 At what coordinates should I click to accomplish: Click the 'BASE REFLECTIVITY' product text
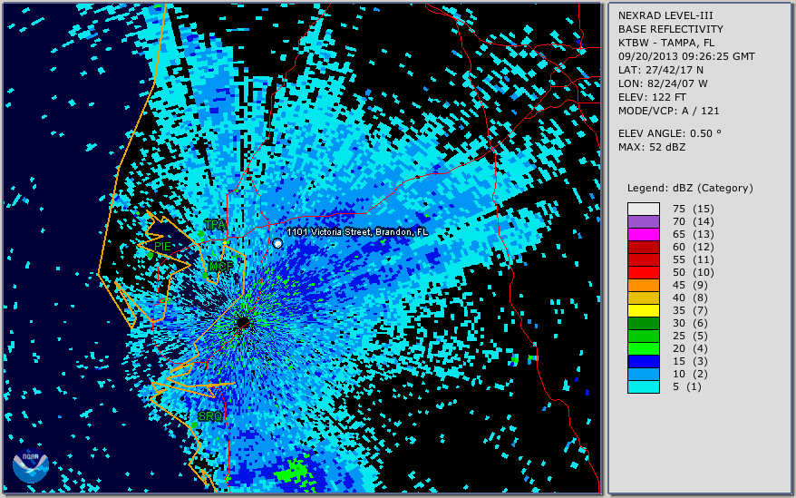point(671,29)
